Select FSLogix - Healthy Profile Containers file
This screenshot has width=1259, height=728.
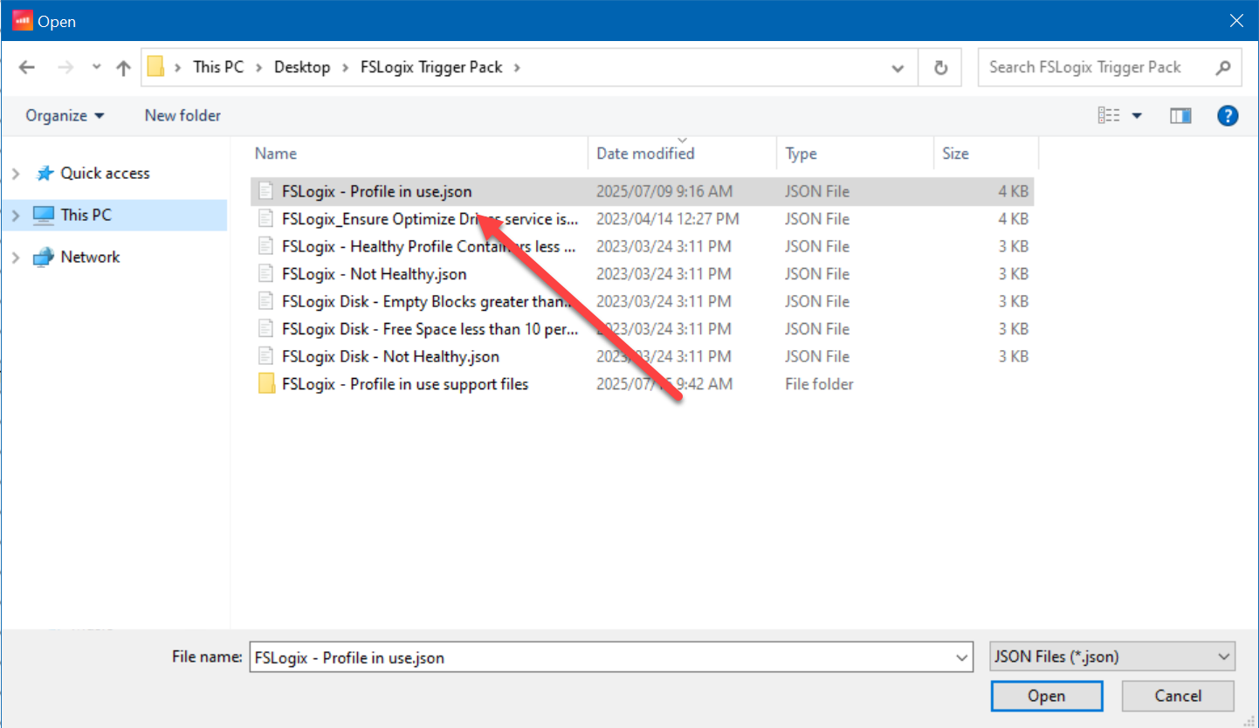click(642, 246)
